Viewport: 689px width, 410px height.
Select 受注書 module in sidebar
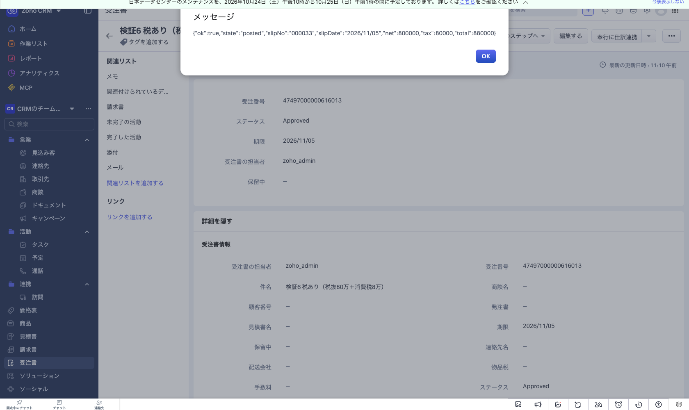pyautogui.click(x=49, y=363)
